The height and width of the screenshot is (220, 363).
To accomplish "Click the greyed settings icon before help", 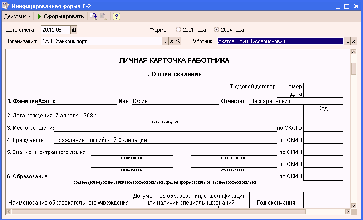I will click(x=103, y=16).
